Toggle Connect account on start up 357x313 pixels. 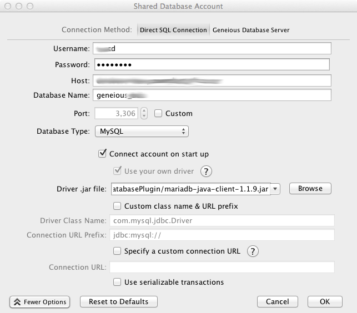(102, 154)
